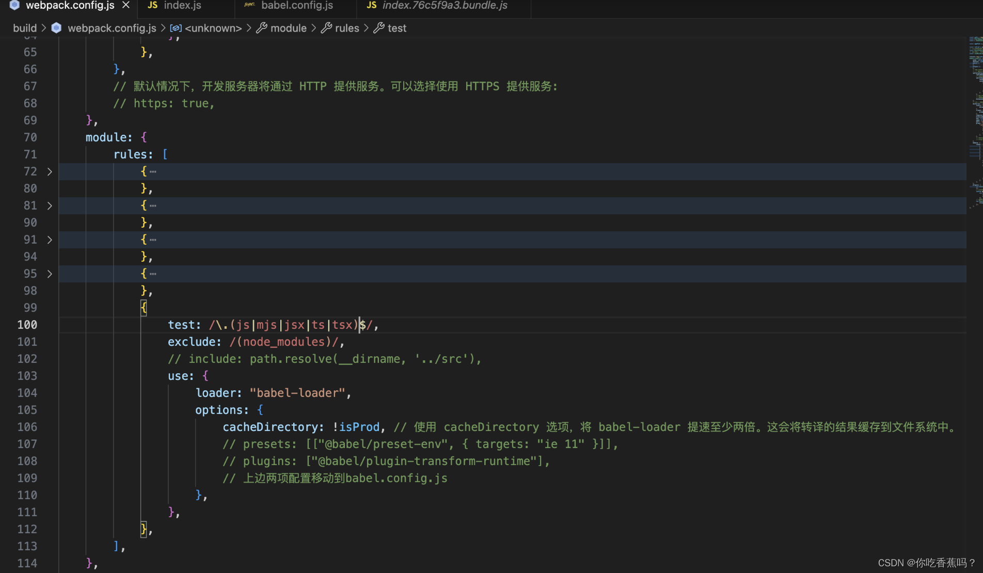Click wrench icon before test breadcrumb
Image resolution: width=983 pixels, height=573 pixels.
pyautogui.click(x=379, y=28)
